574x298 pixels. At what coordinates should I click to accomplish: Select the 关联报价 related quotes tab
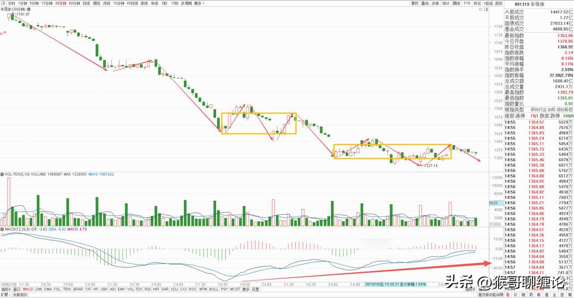[20, 295]
